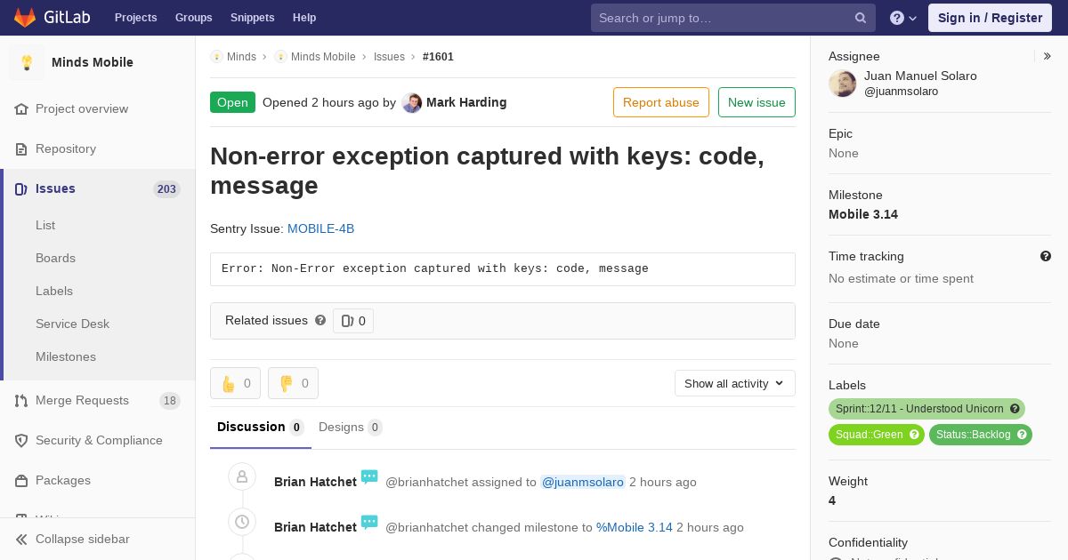Toggle the thumbs up reaction

235,383
